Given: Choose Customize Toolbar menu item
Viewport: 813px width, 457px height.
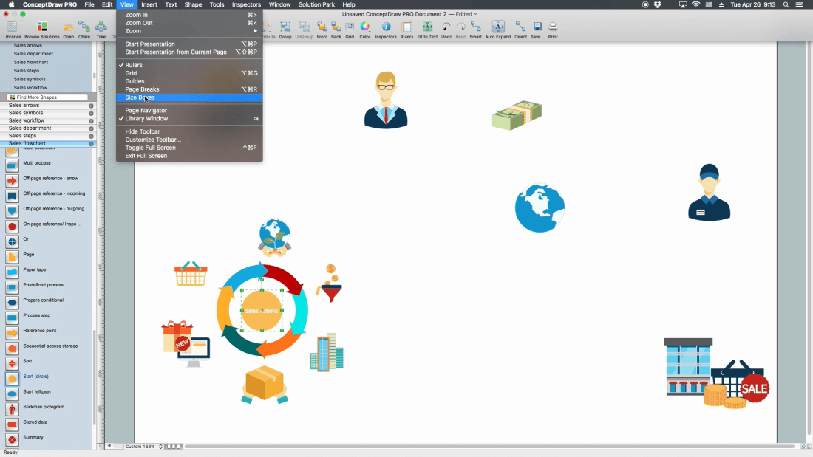Looking at the screenshot, I should (x=189, y=140).
